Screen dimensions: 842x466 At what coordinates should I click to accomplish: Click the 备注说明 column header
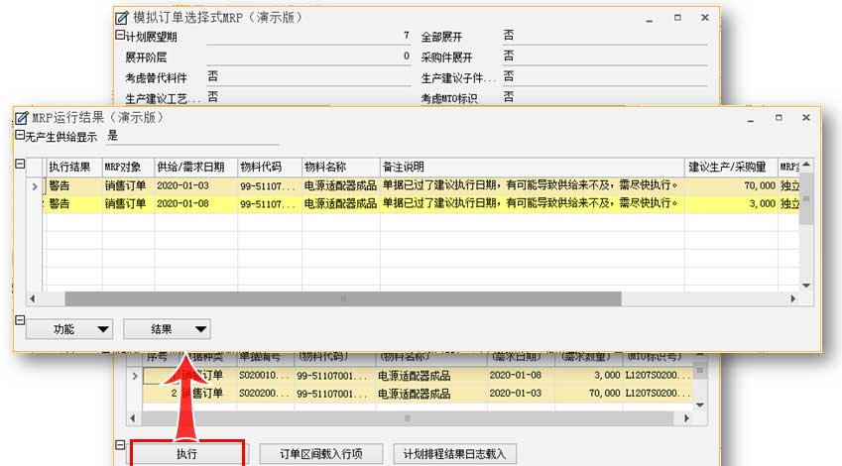click(x=531, y=166)
